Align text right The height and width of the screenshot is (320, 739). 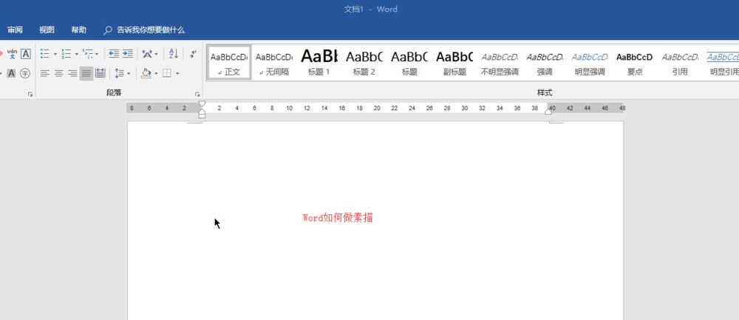[72, 73]
